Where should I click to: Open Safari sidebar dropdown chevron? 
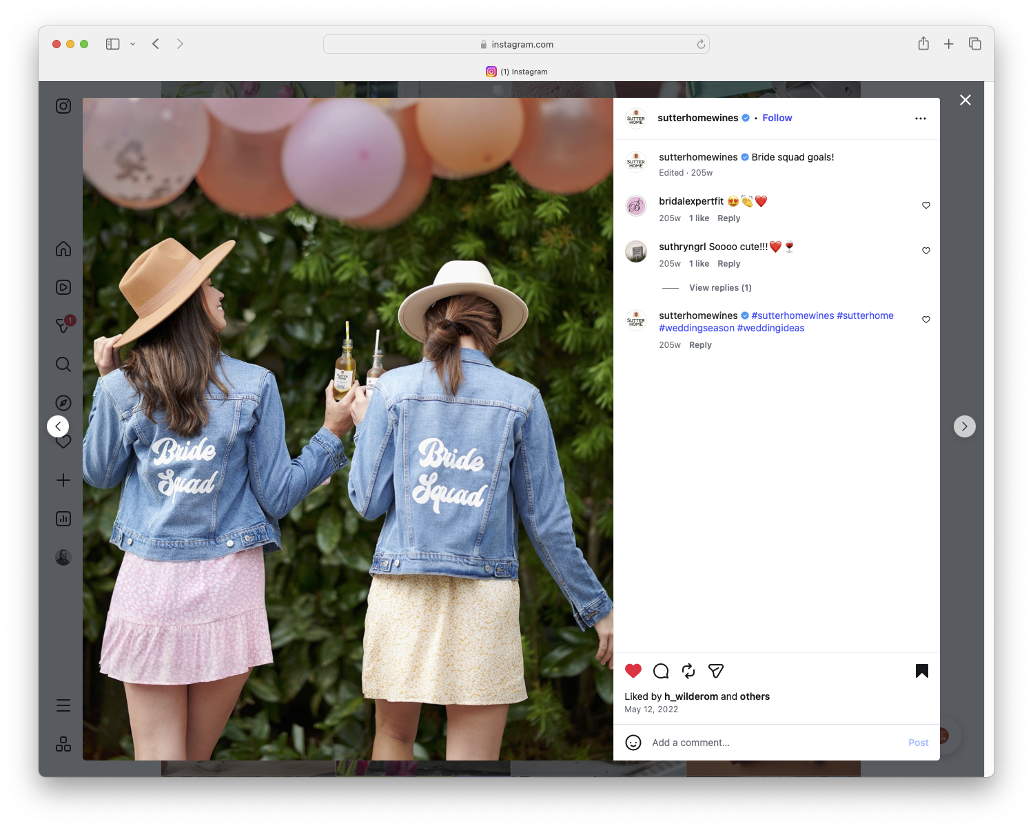click(133, 44)
